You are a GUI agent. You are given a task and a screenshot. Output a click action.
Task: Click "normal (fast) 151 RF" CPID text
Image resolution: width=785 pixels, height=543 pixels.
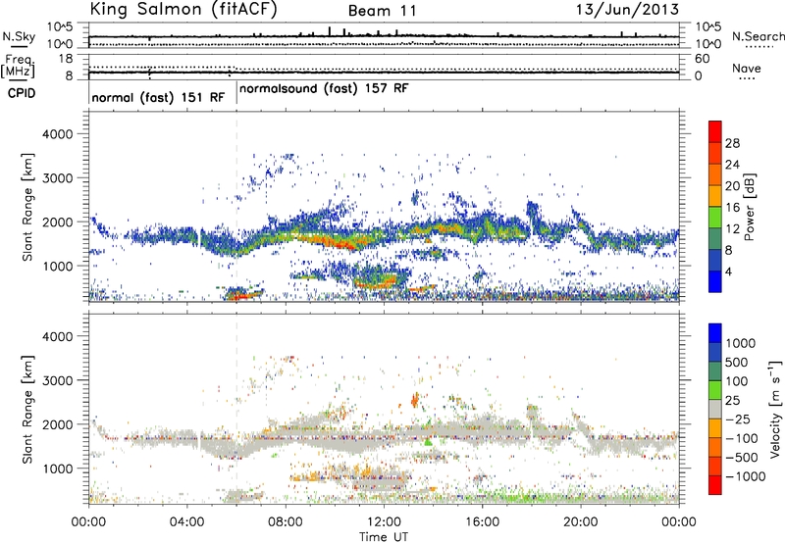click(x=158, y=97)
